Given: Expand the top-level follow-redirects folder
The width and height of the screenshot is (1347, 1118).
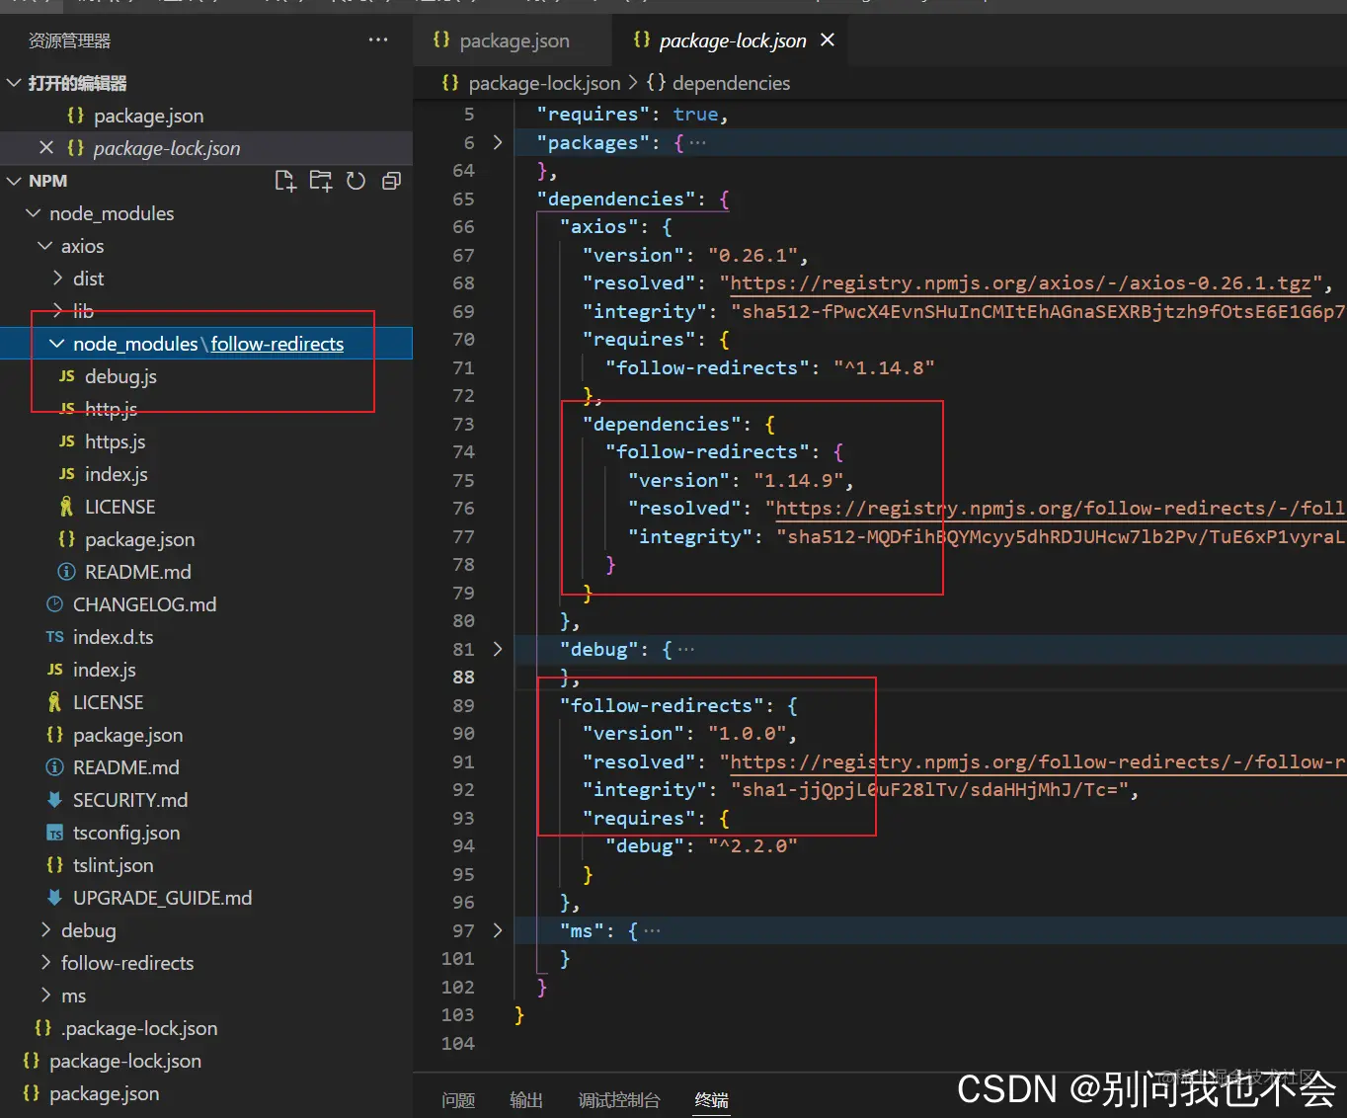Looking at the screenshot, I should pos(45,963).
